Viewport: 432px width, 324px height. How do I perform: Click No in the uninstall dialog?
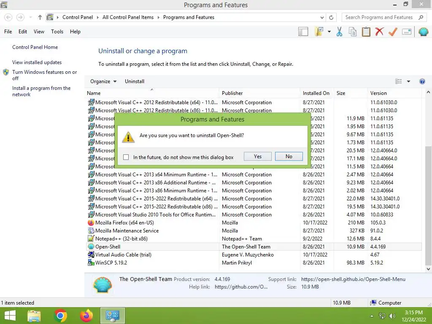coord(289,157)
